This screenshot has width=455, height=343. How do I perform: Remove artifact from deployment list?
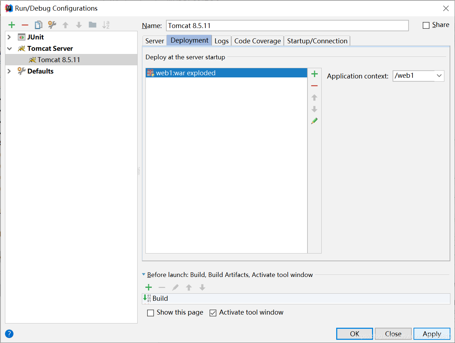point(315,86)
